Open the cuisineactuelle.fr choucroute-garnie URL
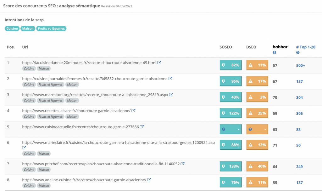This screenshot has height=191, width=322. [80, 127]
